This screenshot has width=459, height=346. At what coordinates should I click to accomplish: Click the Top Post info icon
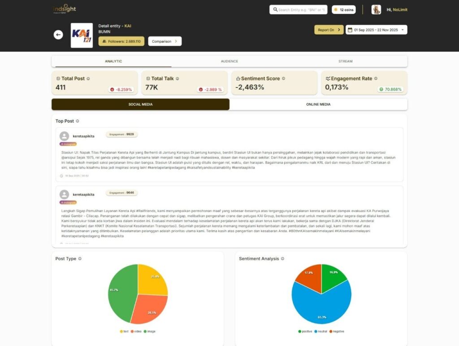[78, 121]
